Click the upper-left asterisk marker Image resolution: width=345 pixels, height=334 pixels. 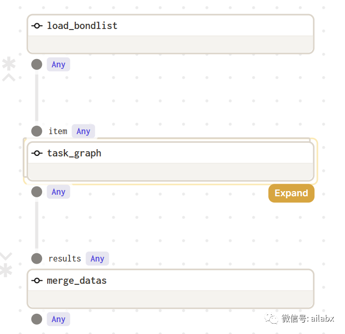tap(9, 64)
